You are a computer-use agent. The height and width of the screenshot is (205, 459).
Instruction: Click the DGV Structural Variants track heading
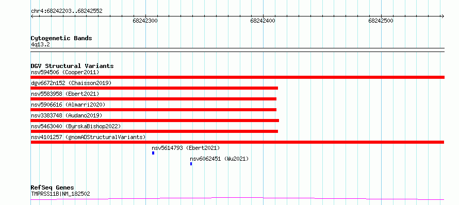[x=72, y=66]
